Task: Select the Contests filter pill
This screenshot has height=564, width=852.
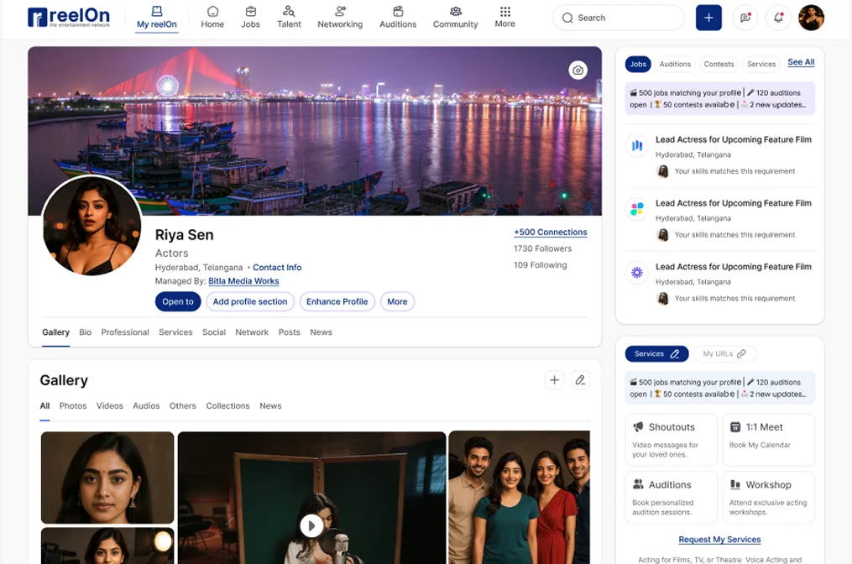Action: (x=719, y=64)
